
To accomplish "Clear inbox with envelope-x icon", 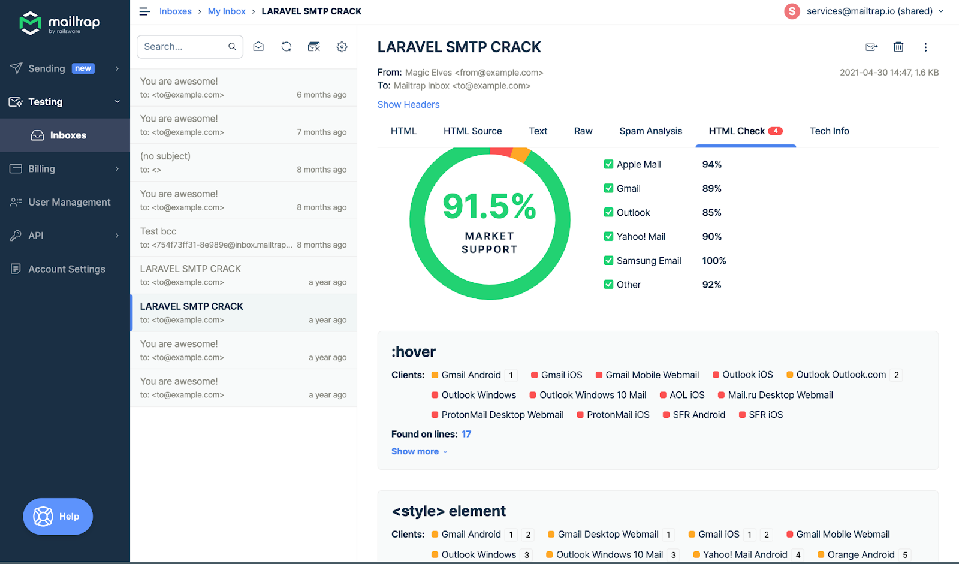I will (314, 47).
